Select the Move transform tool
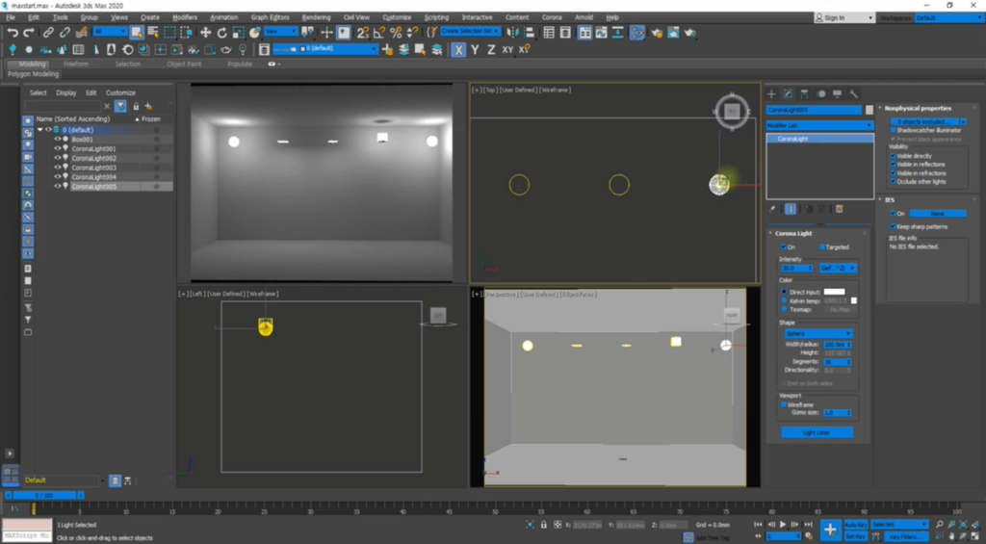This screenshot has width=986, height=544. [x=205, y=33]
